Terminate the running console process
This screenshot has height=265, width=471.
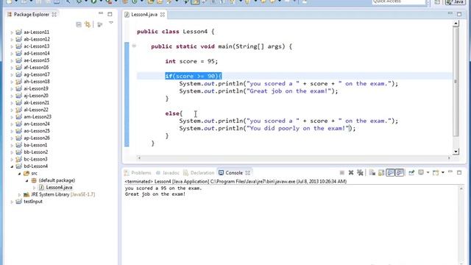pos(341,172)
